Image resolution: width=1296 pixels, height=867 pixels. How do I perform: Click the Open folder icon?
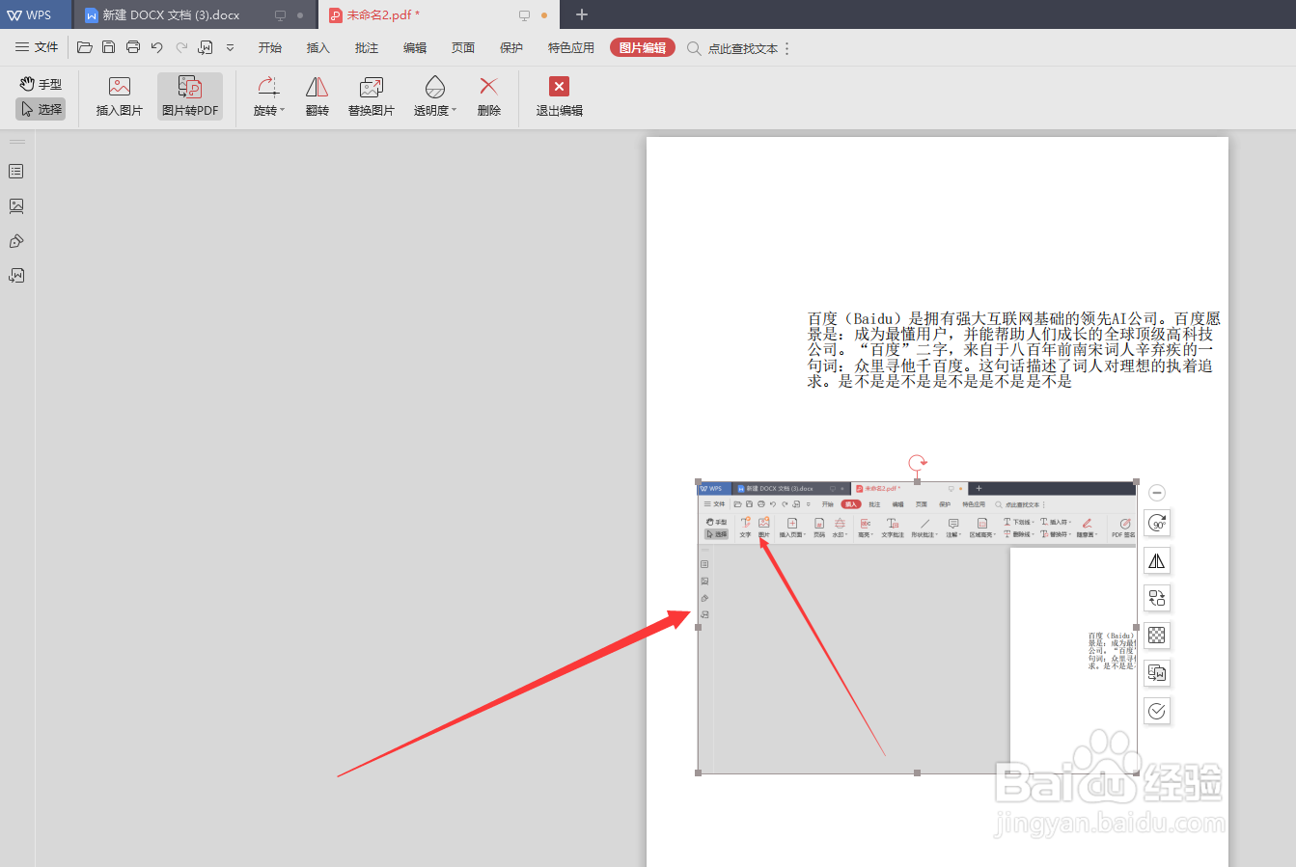click(85, 47)
